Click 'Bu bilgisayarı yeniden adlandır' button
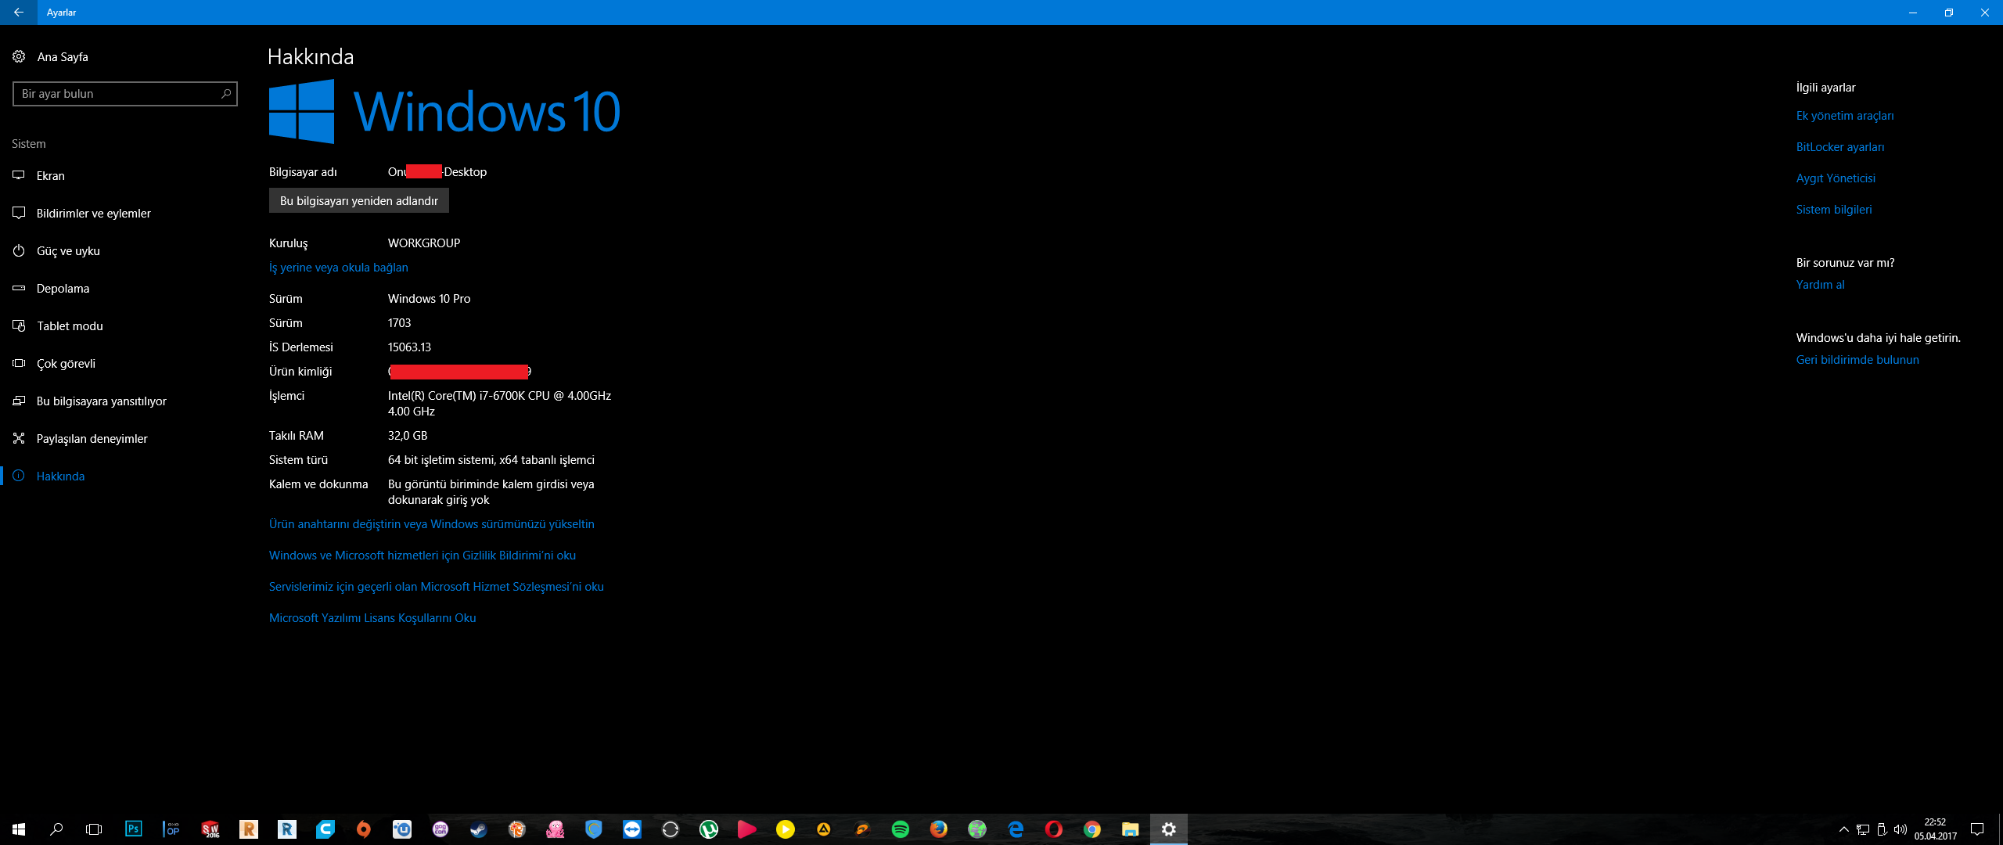The height and width of the screenshot is (845, 2003). [359, 200]
